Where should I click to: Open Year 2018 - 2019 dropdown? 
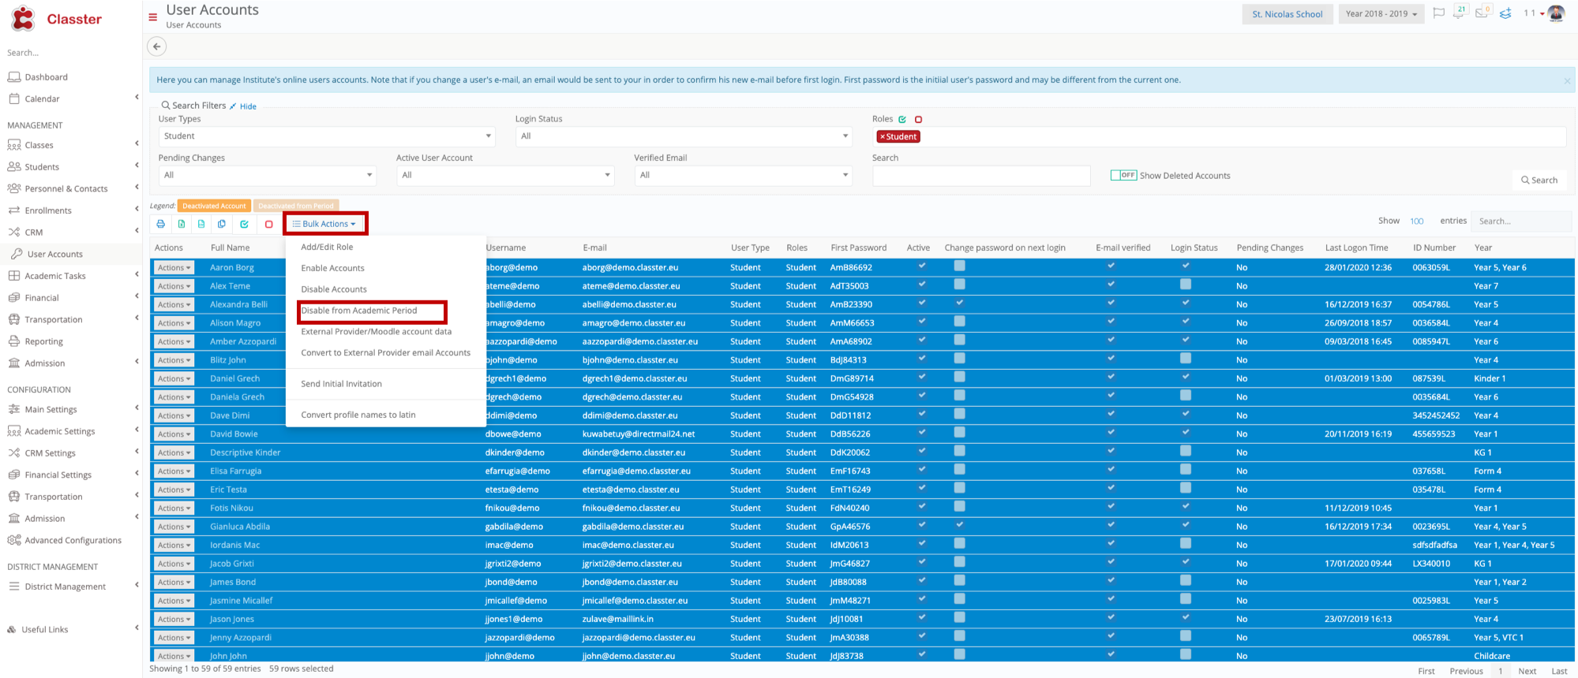pos(1381,14)
